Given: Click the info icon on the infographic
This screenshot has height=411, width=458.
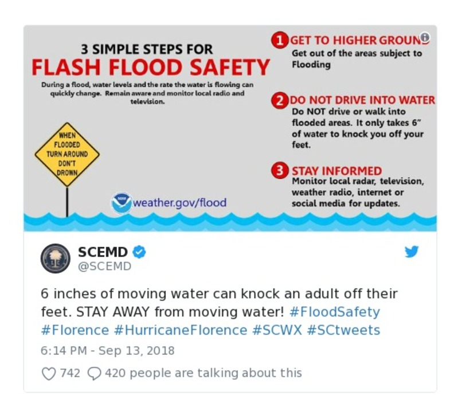Looking at the screenshot, I should point(425,38).
